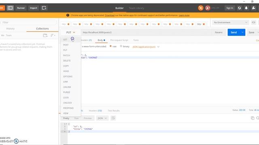Switch response view to Preview
This screenshot has height=145, width=259.
pos(87,118)
